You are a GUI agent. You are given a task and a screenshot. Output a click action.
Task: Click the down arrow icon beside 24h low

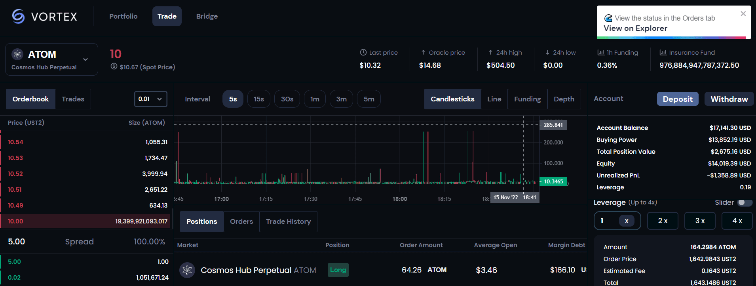coord(547,52)
